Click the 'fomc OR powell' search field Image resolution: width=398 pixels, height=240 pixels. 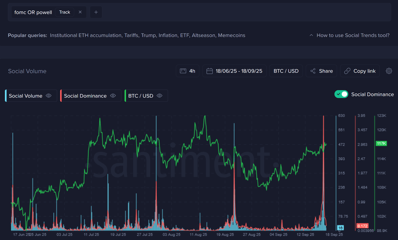tap(33, 12)
